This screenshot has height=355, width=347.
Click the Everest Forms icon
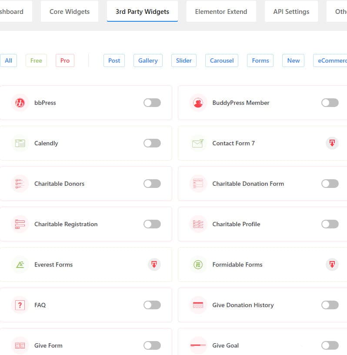click(20, 265)
